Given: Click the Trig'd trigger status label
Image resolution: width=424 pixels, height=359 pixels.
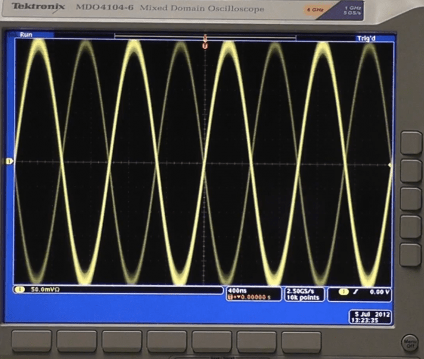Looking at the screenshot, I should [x=366, y=38].
